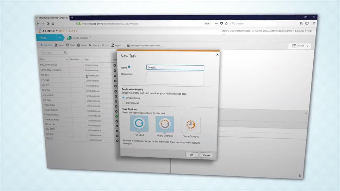The image size is (340, 191).
Task: Click the Delete toolbar button
Action: click(x=82, y=45)
